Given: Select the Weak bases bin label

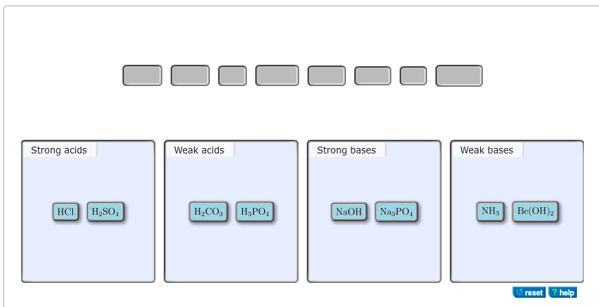Looking at the screenshot, I should [x=487, y=150].
